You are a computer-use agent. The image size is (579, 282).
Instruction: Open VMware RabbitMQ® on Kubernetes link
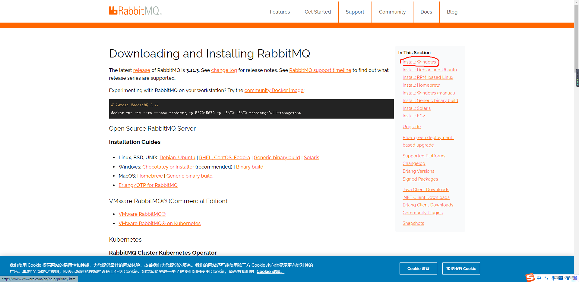point(159,223)
